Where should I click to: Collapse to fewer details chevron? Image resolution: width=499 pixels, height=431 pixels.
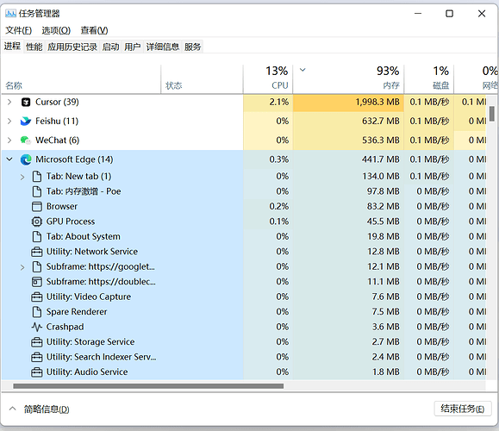click(12, 409)
